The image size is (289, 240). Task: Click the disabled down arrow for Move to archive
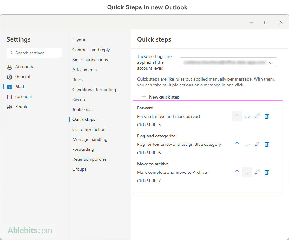coord(247,172)
